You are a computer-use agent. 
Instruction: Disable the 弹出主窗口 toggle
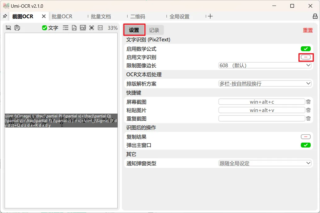click(305, 145)
